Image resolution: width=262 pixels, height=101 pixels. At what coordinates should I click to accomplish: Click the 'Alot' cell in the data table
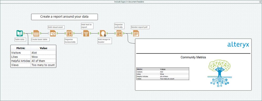[43, 53]
